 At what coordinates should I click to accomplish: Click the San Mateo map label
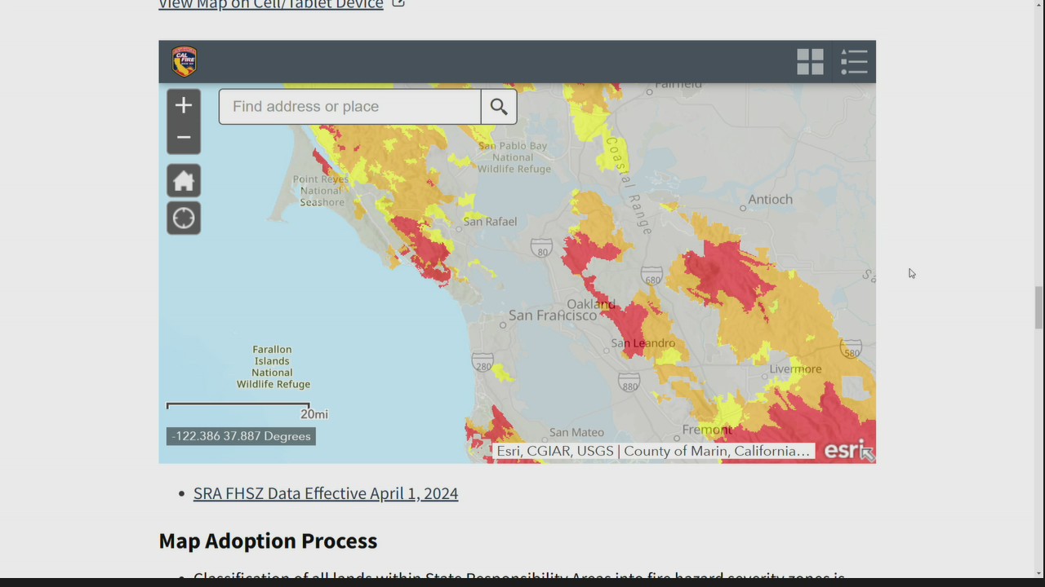click(576, 433)
